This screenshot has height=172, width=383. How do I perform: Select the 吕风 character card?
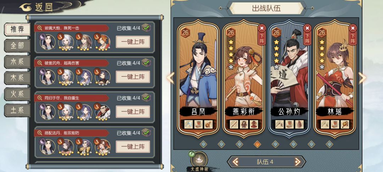pos(198,78)
